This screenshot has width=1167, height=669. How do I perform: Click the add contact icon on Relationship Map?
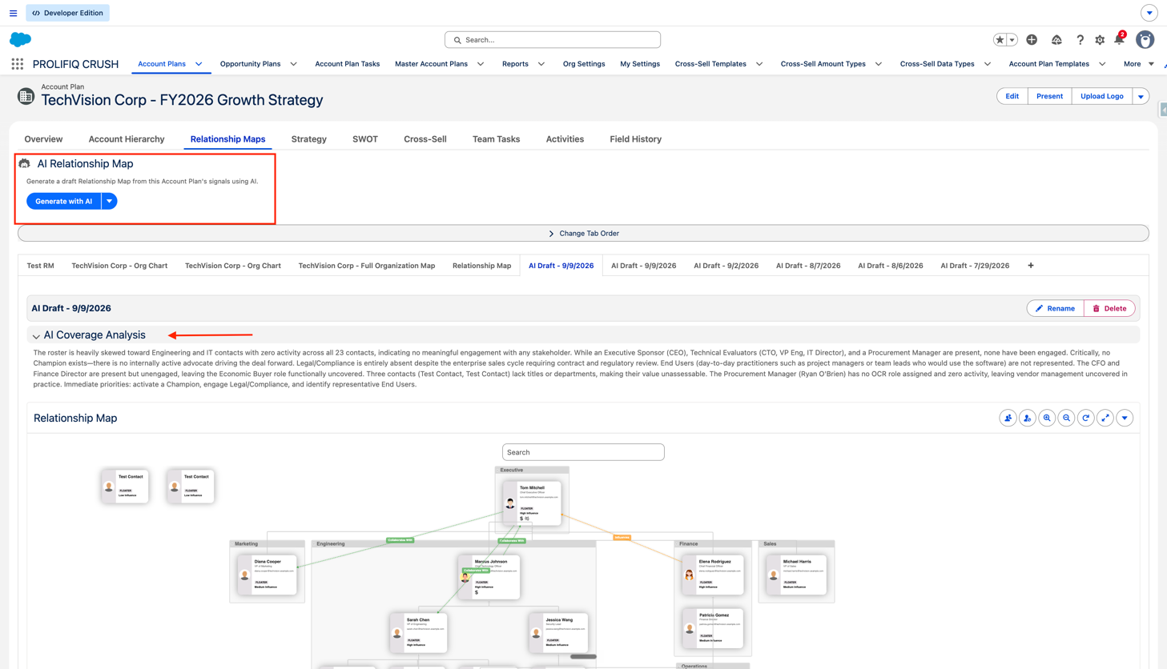click(x=1008, y=418)
